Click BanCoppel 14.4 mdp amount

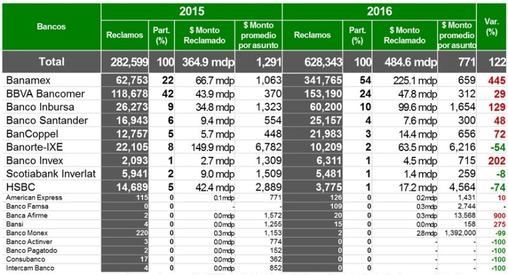pyautogui.click(x=418, y=134)
